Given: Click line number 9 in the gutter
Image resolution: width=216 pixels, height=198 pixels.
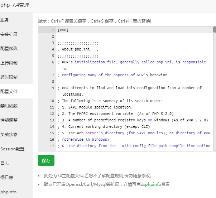Looking at the screenshot, I should [53, 88].
